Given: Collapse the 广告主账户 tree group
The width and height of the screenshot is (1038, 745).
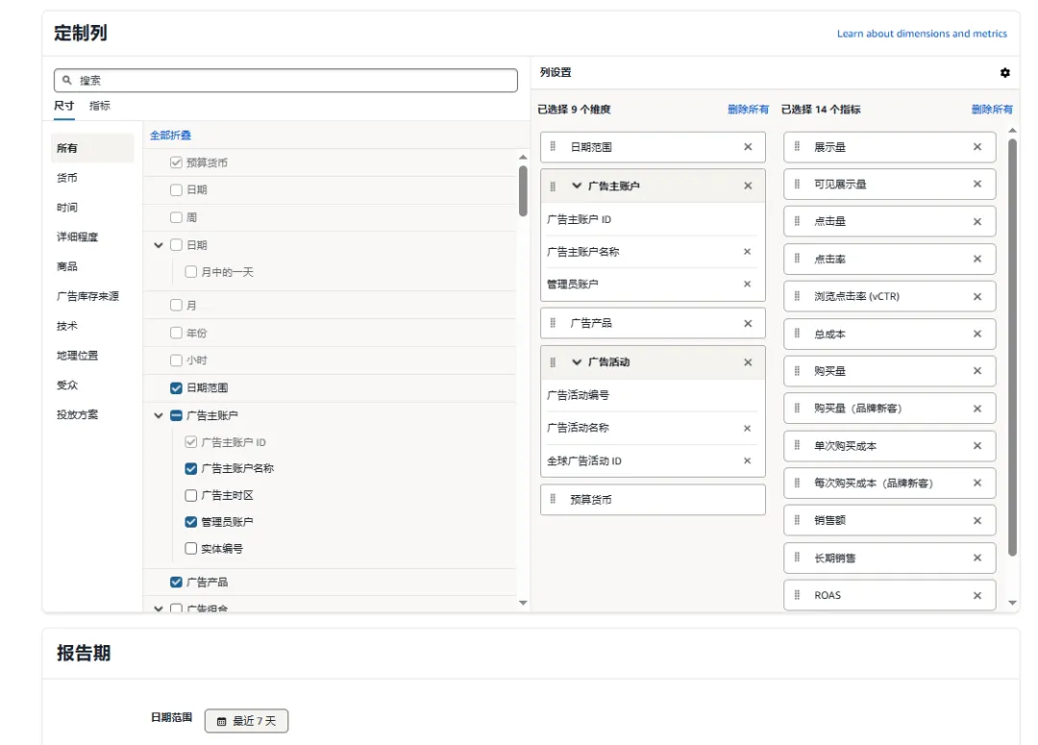Looking at the screenshot, I should coord(159,415).
